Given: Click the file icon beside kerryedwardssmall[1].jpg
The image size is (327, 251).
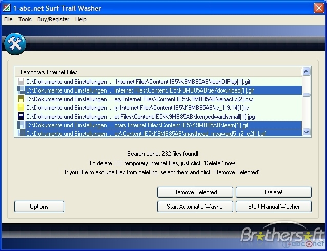Looking at the screenshot, I should point(21,117).
